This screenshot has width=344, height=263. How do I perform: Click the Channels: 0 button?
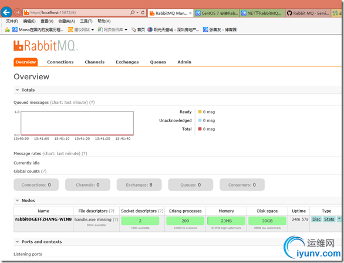pos(87,185)
